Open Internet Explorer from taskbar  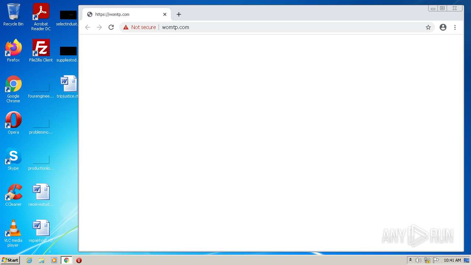coord(29,260)
